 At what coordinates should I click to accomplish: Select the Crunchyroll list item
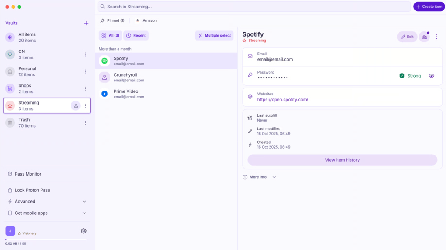click(166, 78)
